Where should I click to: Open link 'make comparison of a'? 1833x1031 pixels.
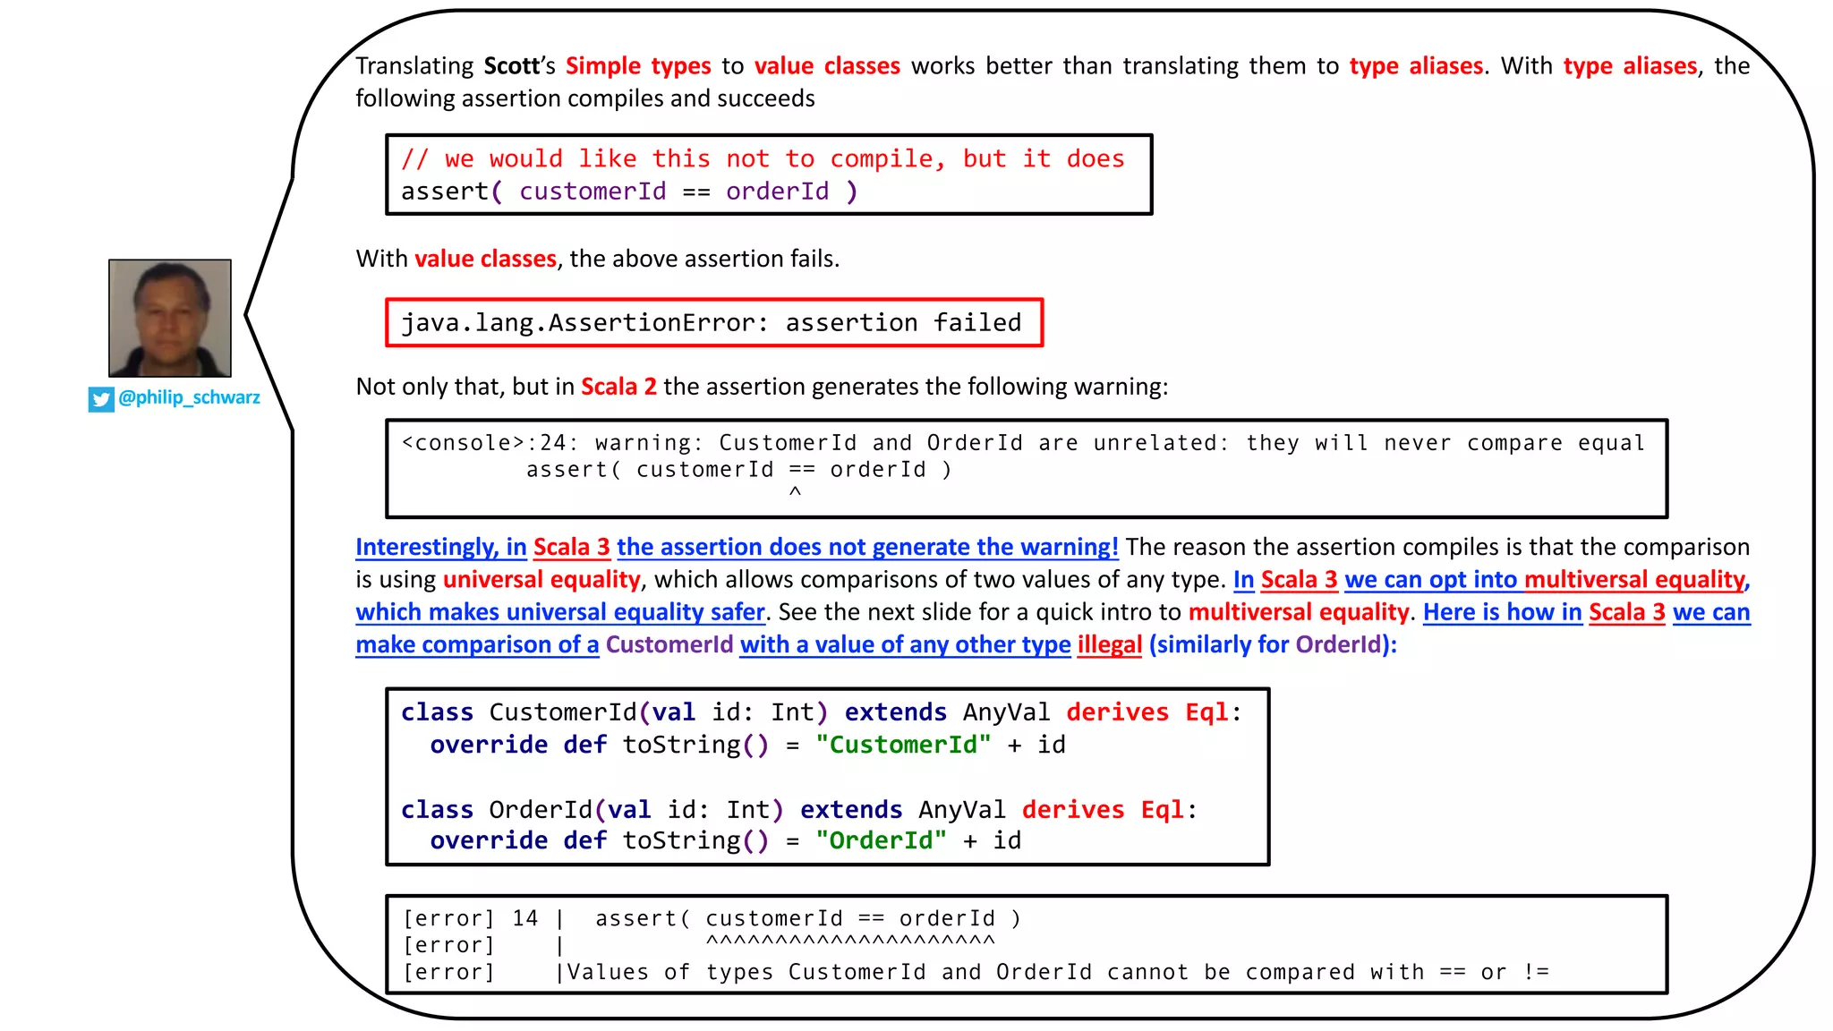(x=477, y=644)
